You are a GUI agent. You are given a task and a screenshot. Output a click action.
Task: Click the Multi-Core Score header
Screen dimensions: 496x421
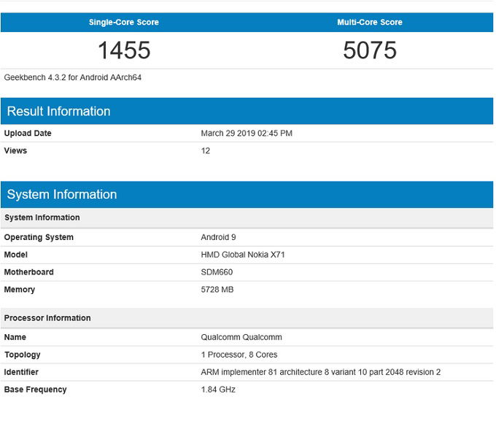pos(370,22)
